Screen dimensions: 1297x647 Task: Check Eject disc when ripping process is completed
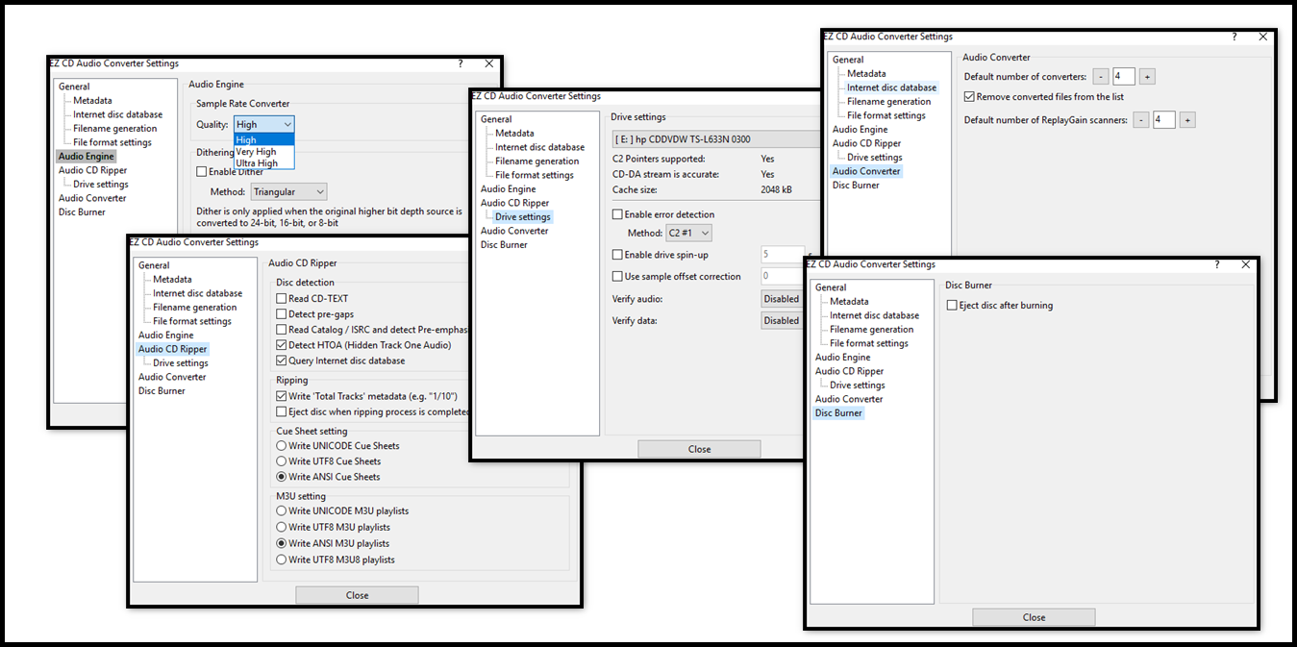point(282,411)
